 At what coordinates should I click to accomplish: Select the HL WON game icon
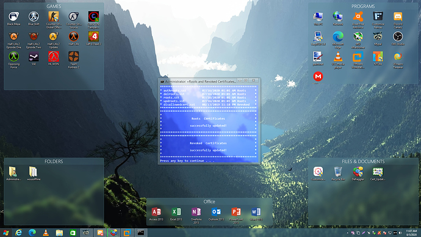point(54,59)
